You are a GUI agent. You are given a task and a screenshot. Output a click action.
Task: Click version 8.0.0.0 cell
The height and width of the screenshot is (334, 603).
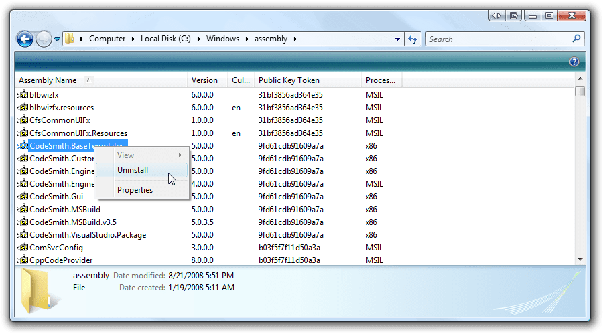(x=202, y=260)
